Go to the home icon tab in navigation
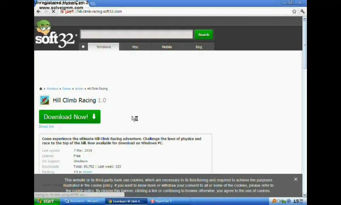This screenshot has height=205, width=341. coord(83,47)
